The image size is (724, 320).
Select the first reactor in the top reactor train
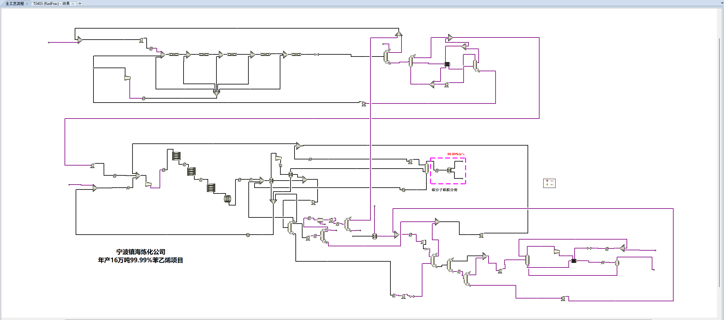coord(174,54)
